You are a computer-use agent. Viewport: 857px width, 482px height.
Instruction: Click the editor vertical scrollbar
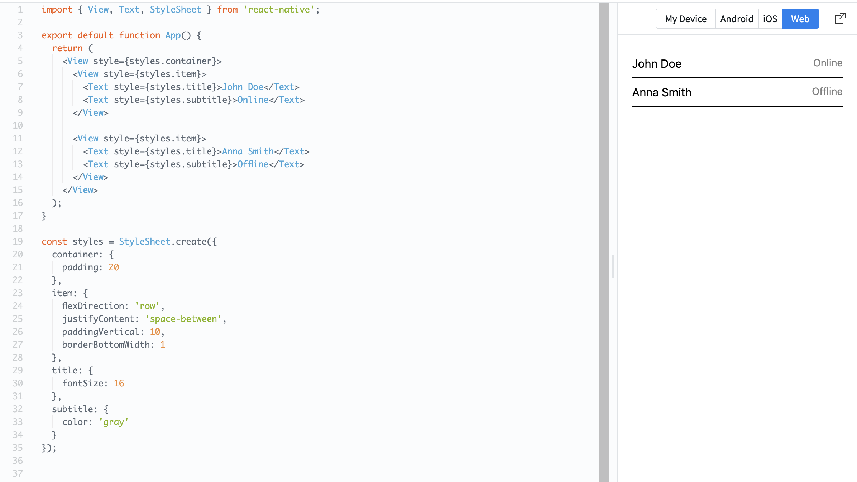(604, 242)
